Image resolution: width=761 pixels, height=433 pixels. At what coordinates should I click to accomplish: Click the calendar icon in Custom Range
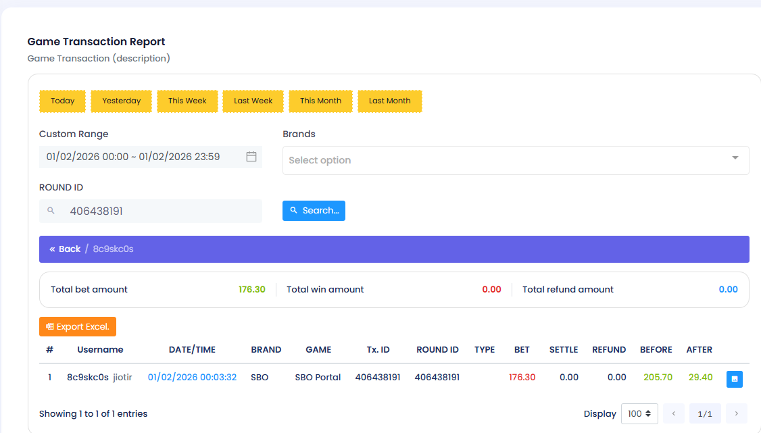(251, 157)
